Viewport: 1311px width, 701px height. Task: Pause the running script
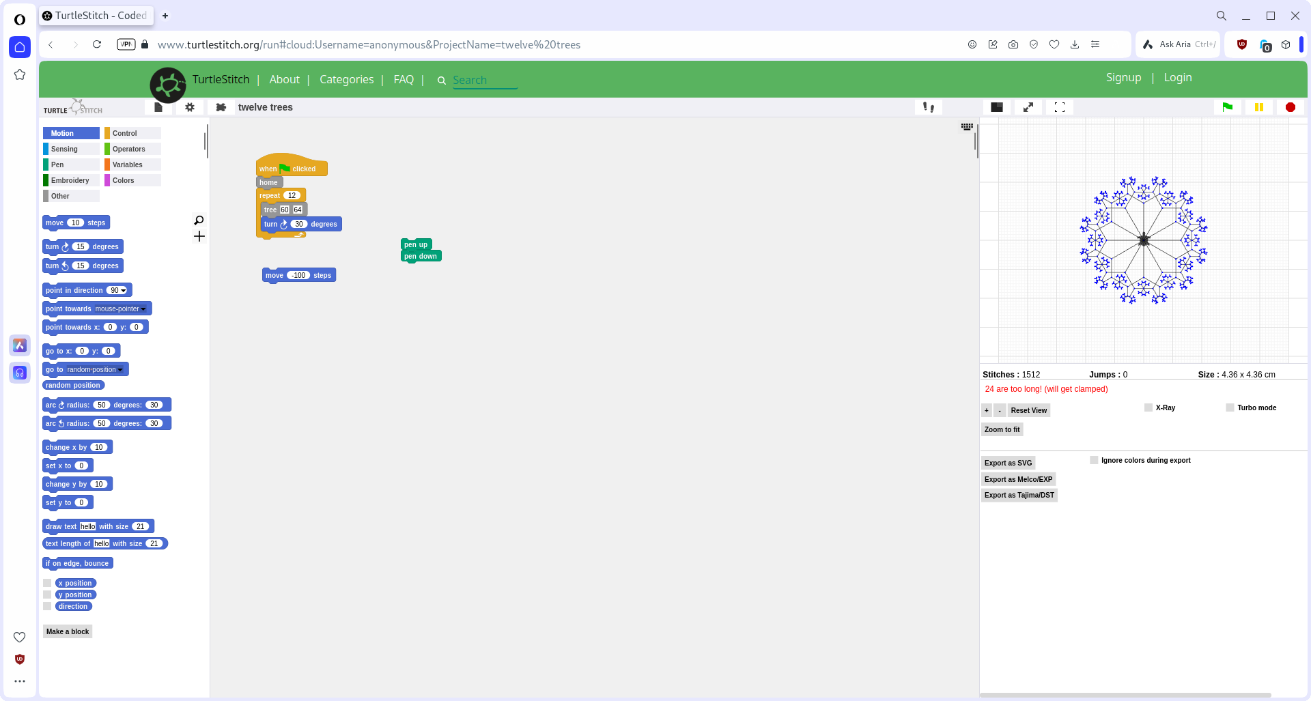tap(1259, 107)
